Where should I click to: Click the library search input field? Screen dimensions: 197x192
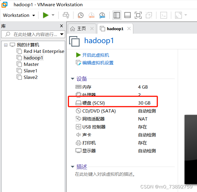(33, 34)
